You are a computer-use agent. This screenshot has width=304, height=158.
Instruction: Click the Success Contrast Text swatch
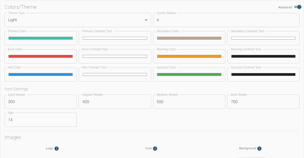coord(263,75)
